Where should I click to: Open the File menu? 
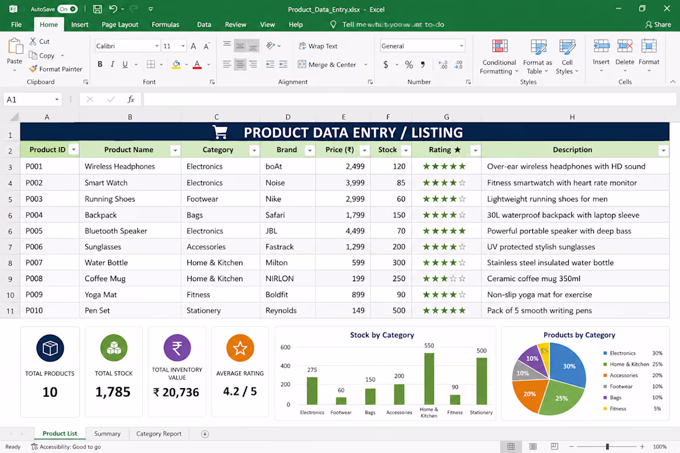coord(16,24)
